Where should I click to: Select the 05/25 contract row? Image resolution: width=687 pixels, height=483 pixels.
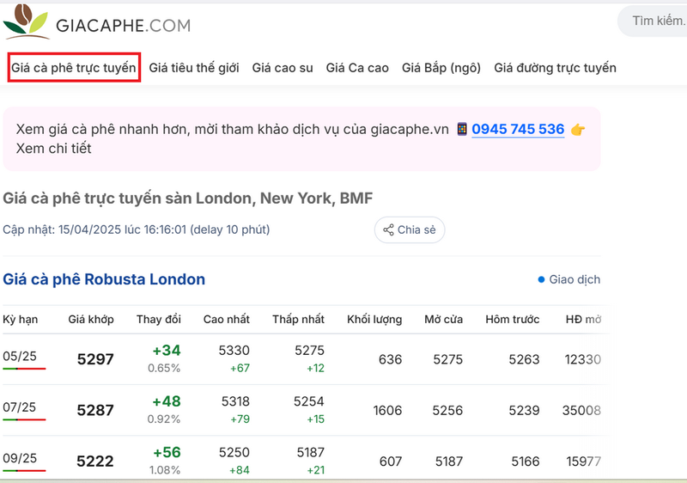(302, 359)
